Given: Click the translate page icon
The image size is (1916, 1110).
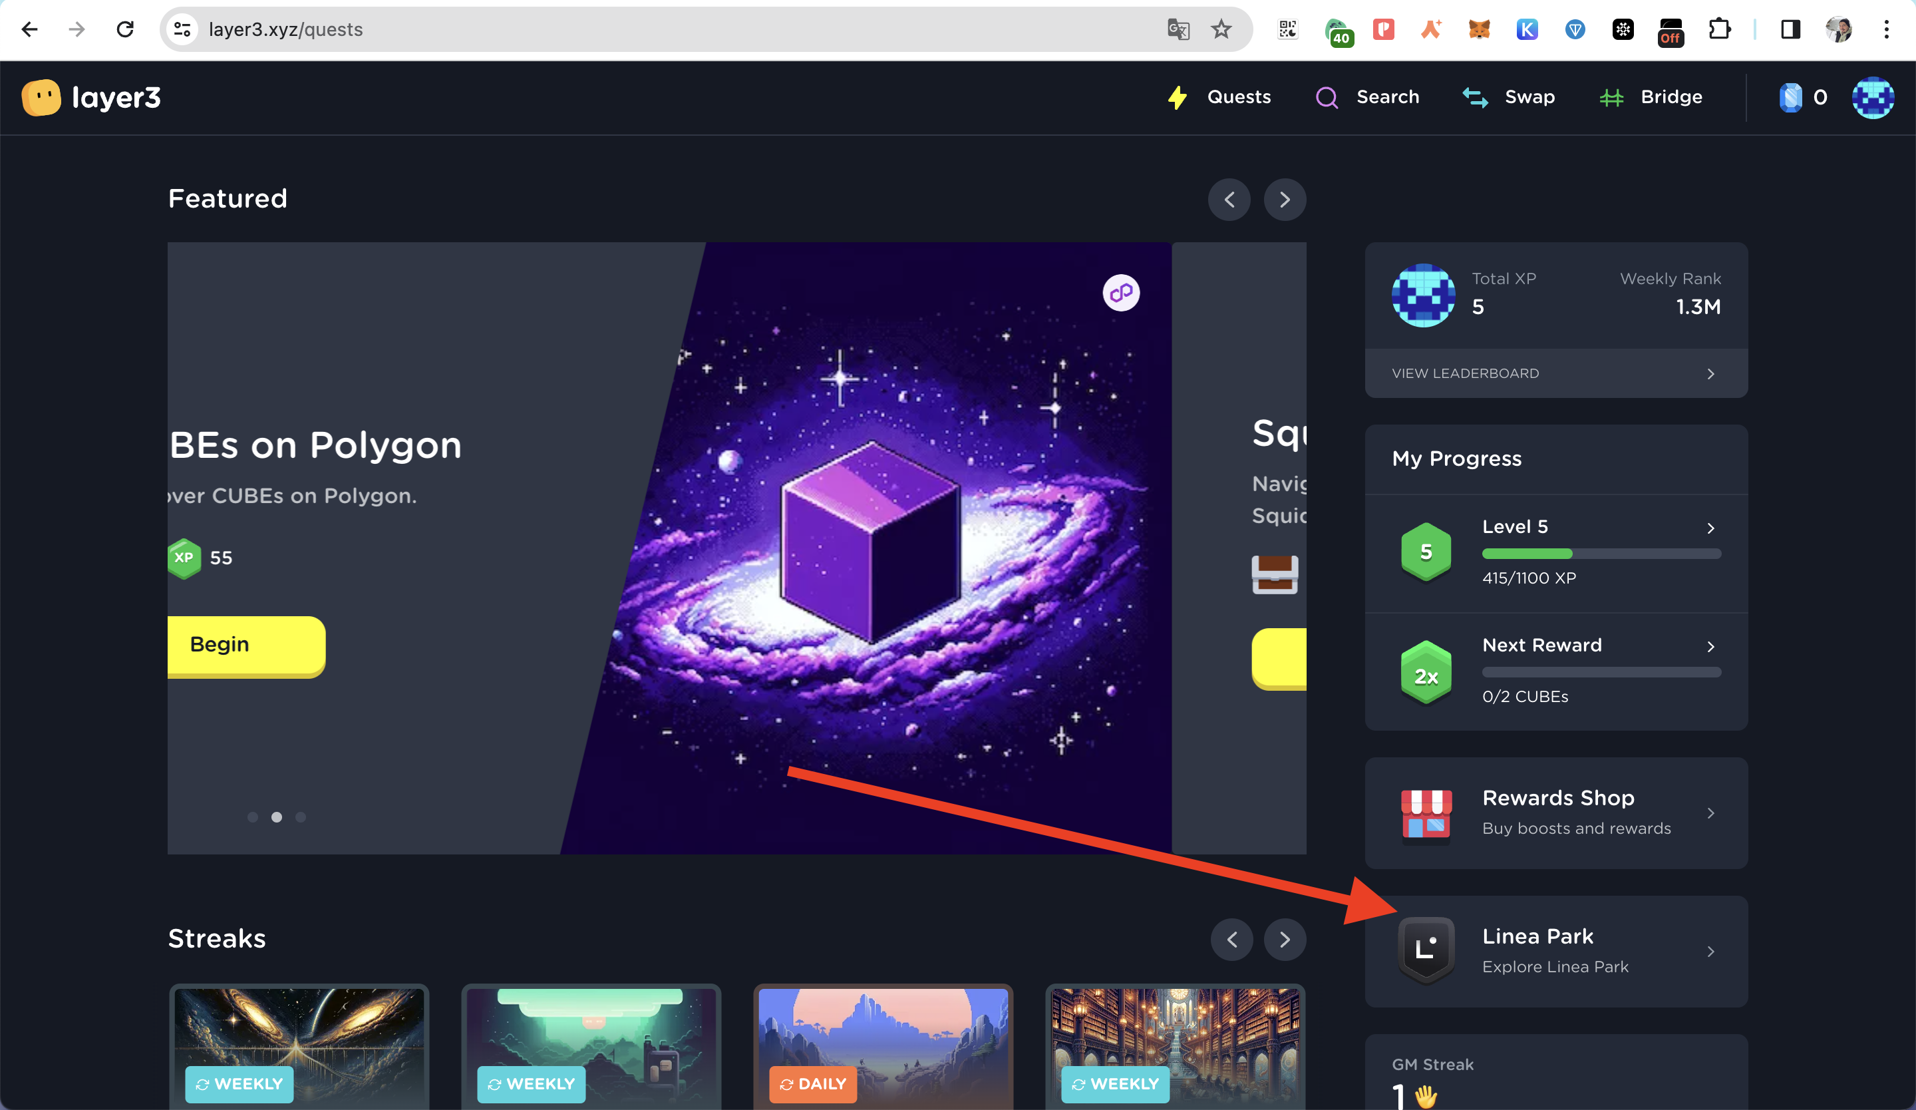Looking at the screenshot, I should click(x=1178, y=30).
